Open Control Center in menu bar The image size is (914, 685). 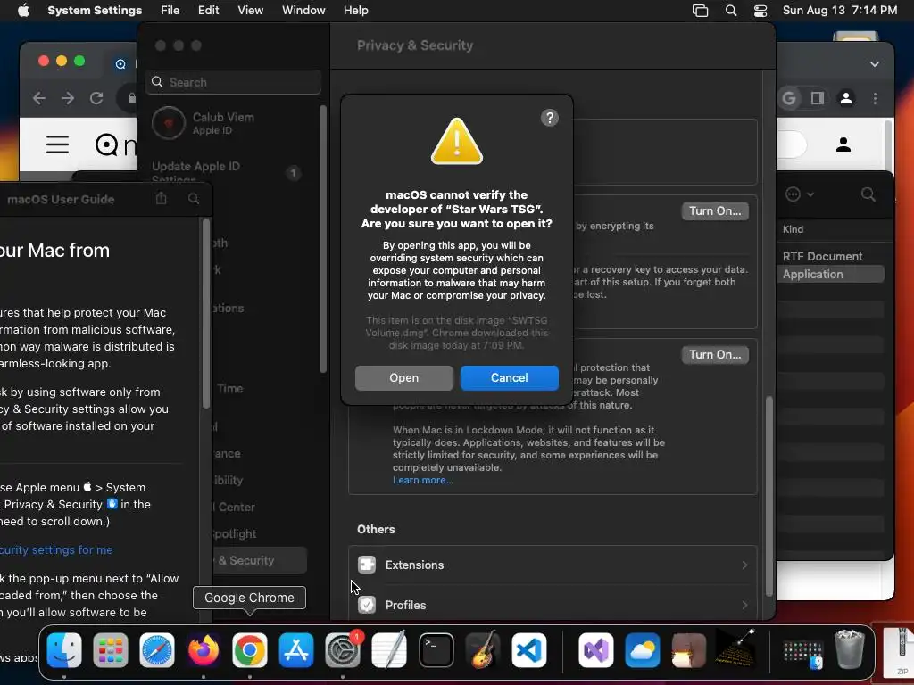pyautogui.click(x=760, y=11)
